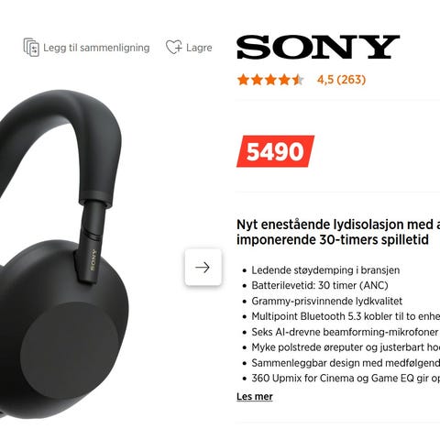Click the large Sony brand logo

tap(318, 47)
